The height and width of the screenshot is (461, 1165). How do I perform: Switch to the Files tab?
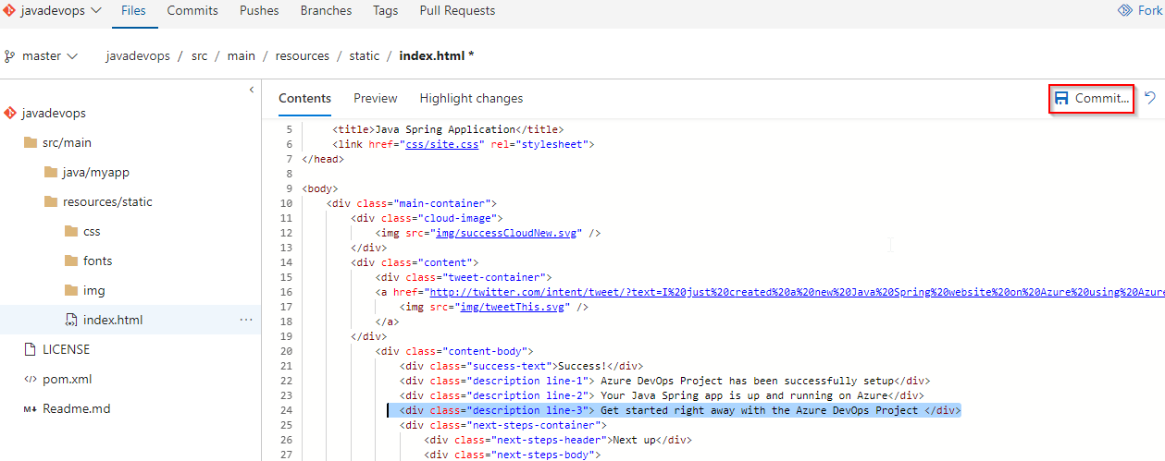click(133, 11)
